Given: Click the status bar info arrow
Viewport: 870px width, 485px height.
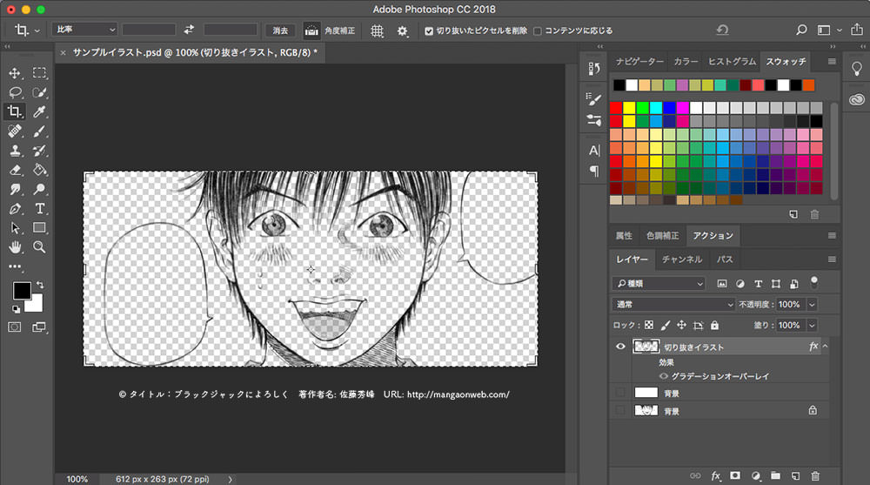Looking at the screenshot, I should click(x=231, y=479).
